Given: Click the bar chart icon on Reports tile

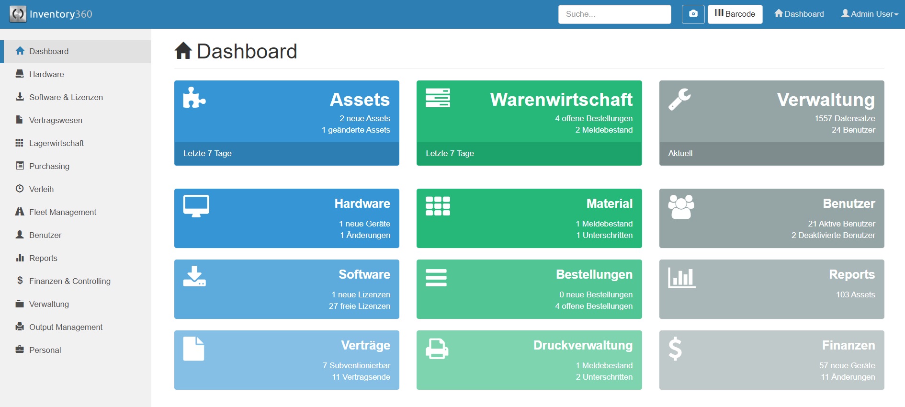Looking at the screenshot, I should [x=682, y=278].
